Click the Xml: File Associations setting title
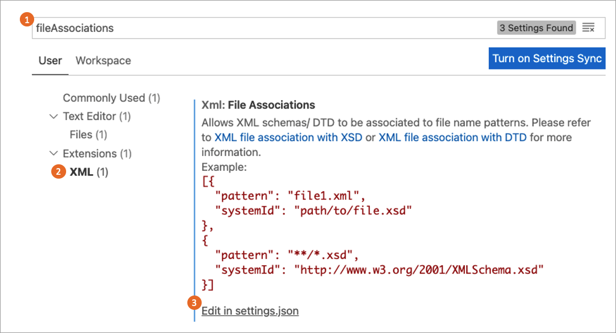The image size is (616, 333). [258, 105]
